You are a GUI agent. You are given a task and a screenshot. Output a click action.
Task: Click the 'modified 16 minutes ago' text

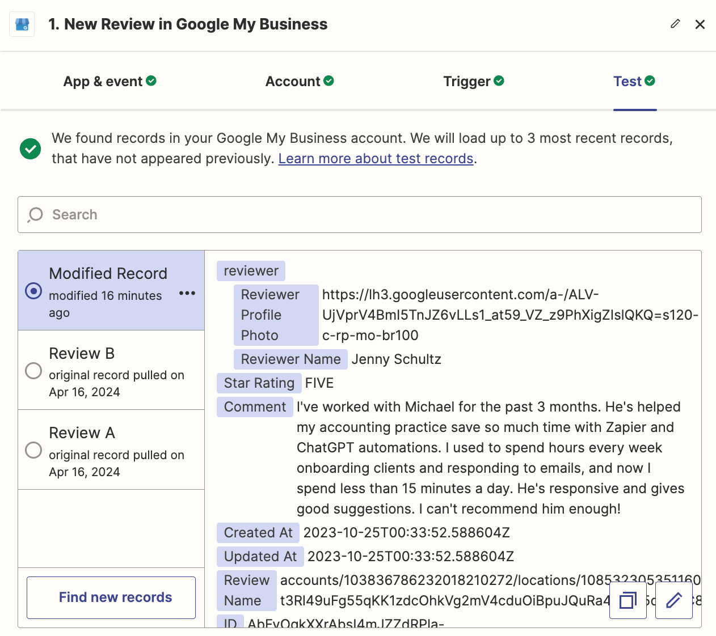click(106, 304)
